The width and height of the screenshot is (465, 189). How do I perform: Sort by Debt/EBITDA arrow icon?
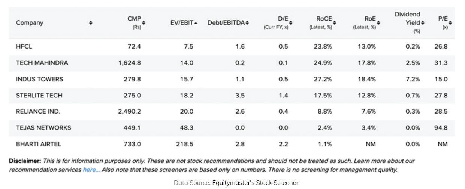[x=247, y=23]
